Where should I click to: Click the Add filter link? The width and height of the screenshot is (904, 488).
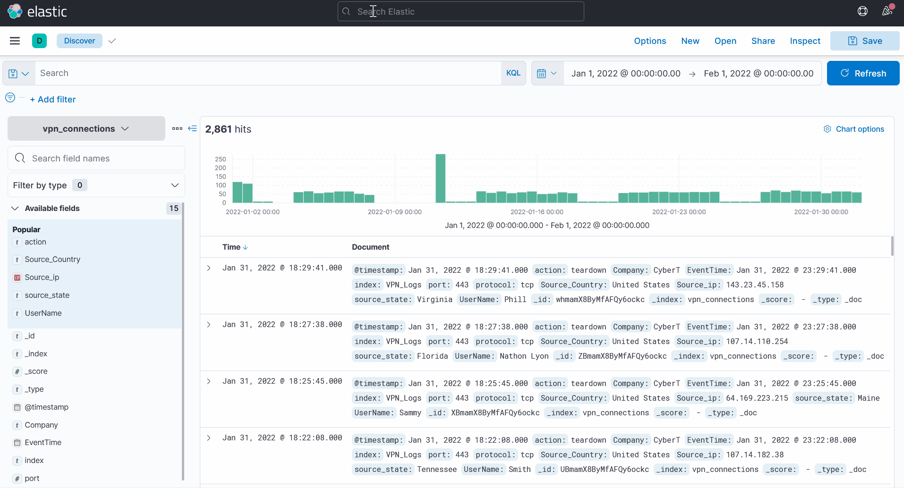point(53,100)
